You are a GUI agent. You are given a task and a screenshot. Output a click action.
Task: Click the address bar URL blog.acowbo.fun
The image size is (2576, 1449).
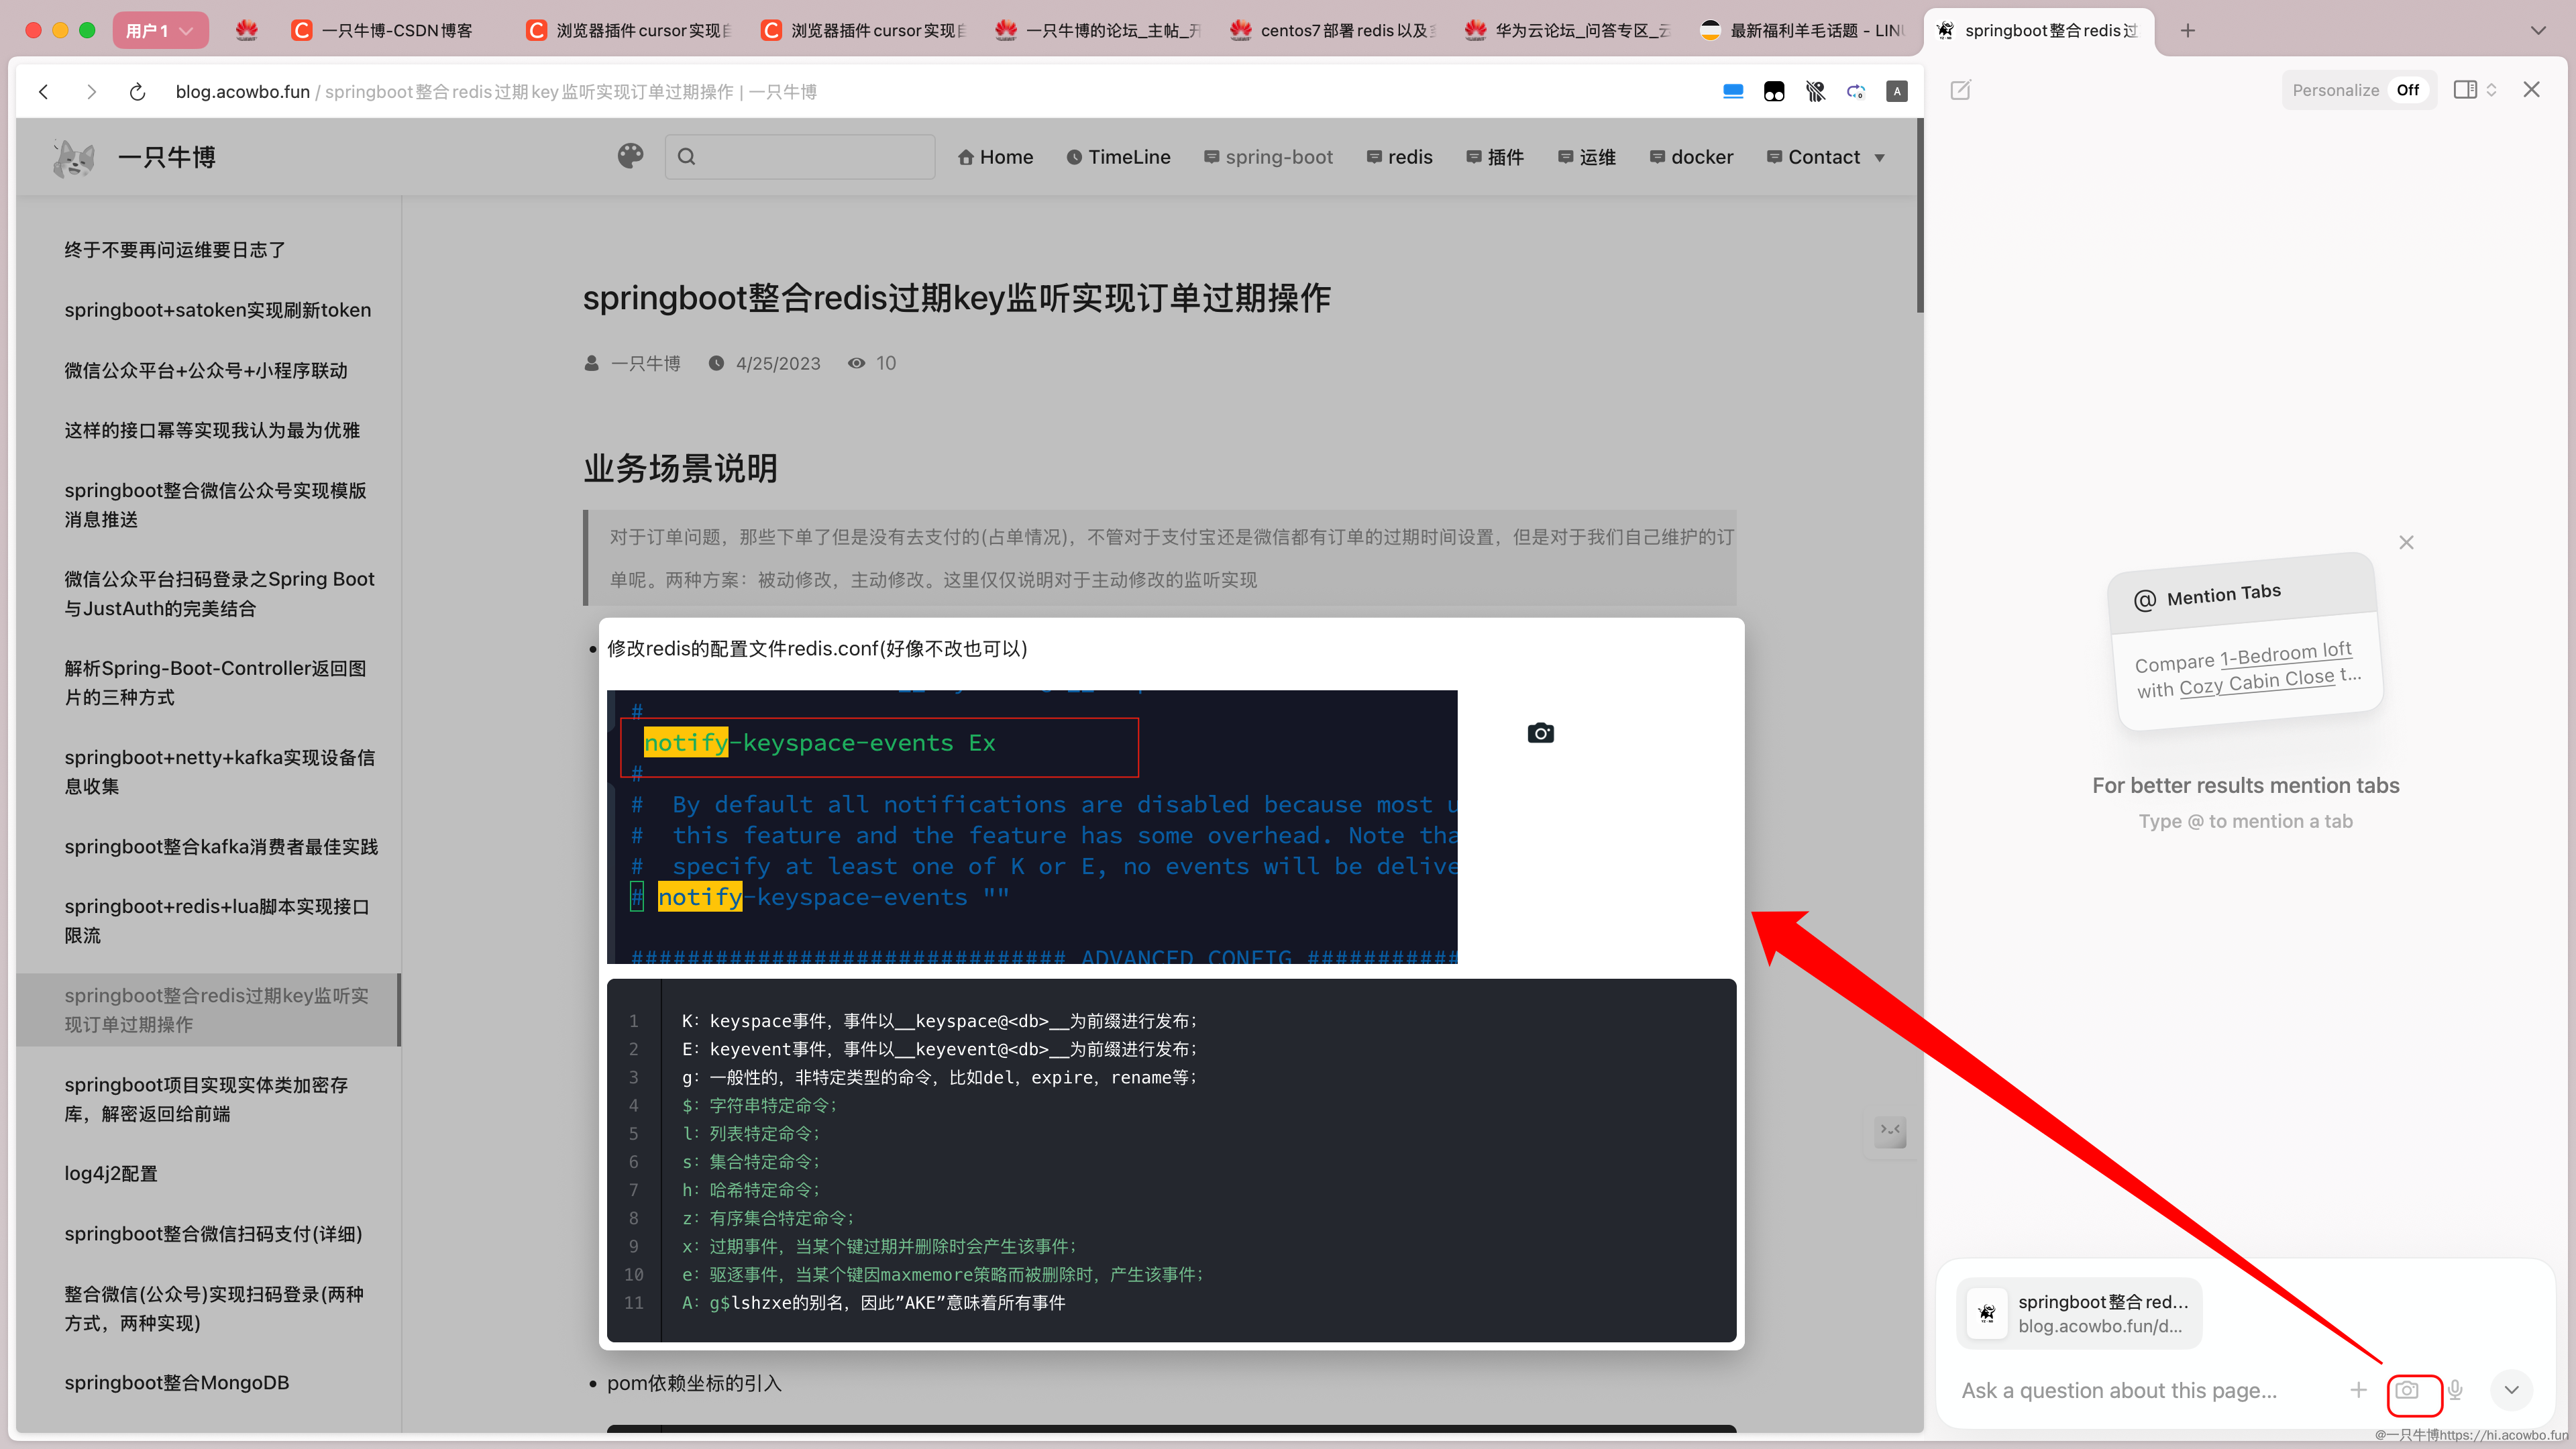click(x=242, y=92)
